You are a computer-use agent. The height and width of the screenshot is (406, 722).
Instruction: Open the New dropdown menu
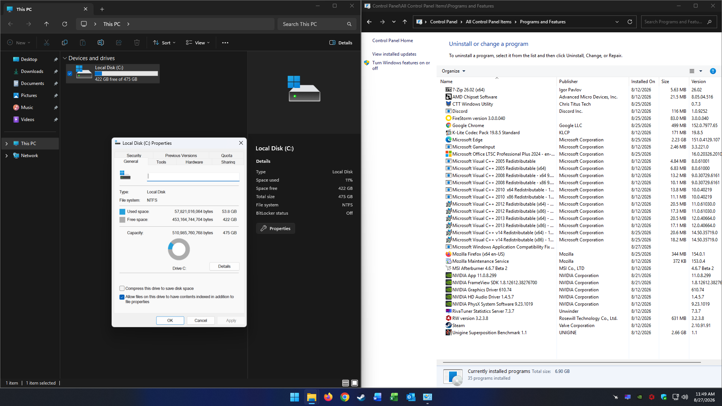(x=19, y=43)
